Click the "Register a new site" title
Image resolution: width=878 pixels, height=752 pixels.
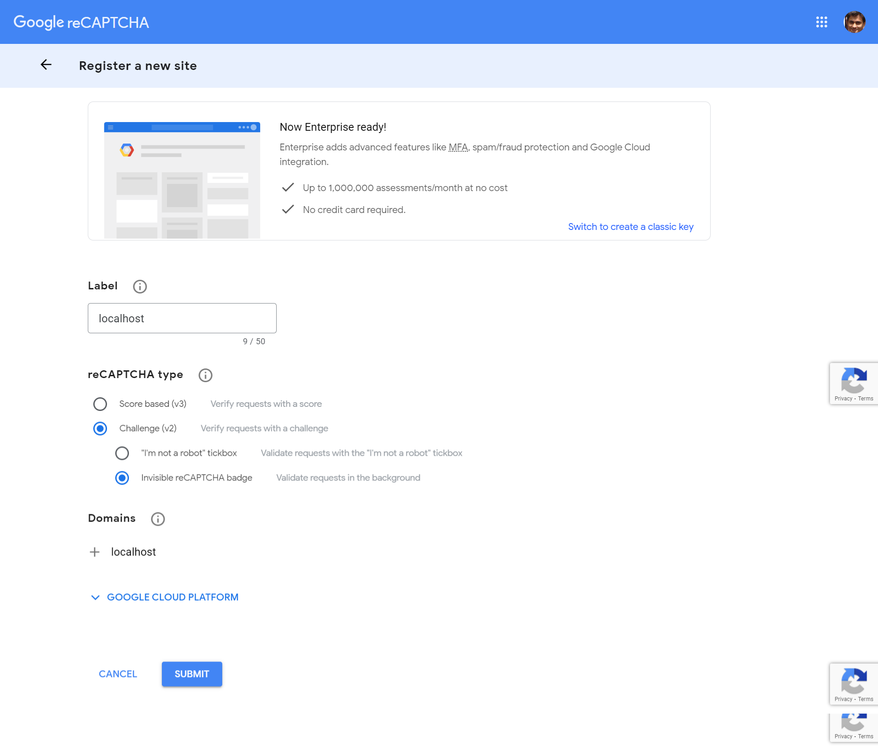coord(138,66)
